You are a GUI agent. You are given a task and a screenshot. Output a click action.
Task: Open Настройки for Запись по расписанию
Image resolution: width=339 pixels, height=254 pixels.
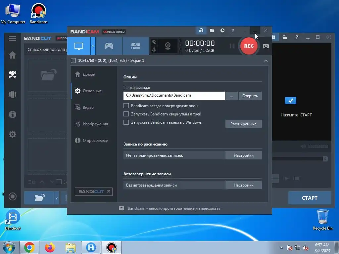click(x=243, y=155)
